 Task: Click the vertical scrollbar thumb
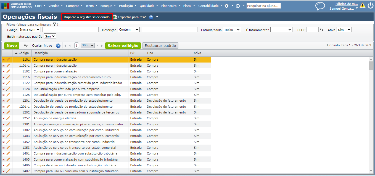point(371,66)
